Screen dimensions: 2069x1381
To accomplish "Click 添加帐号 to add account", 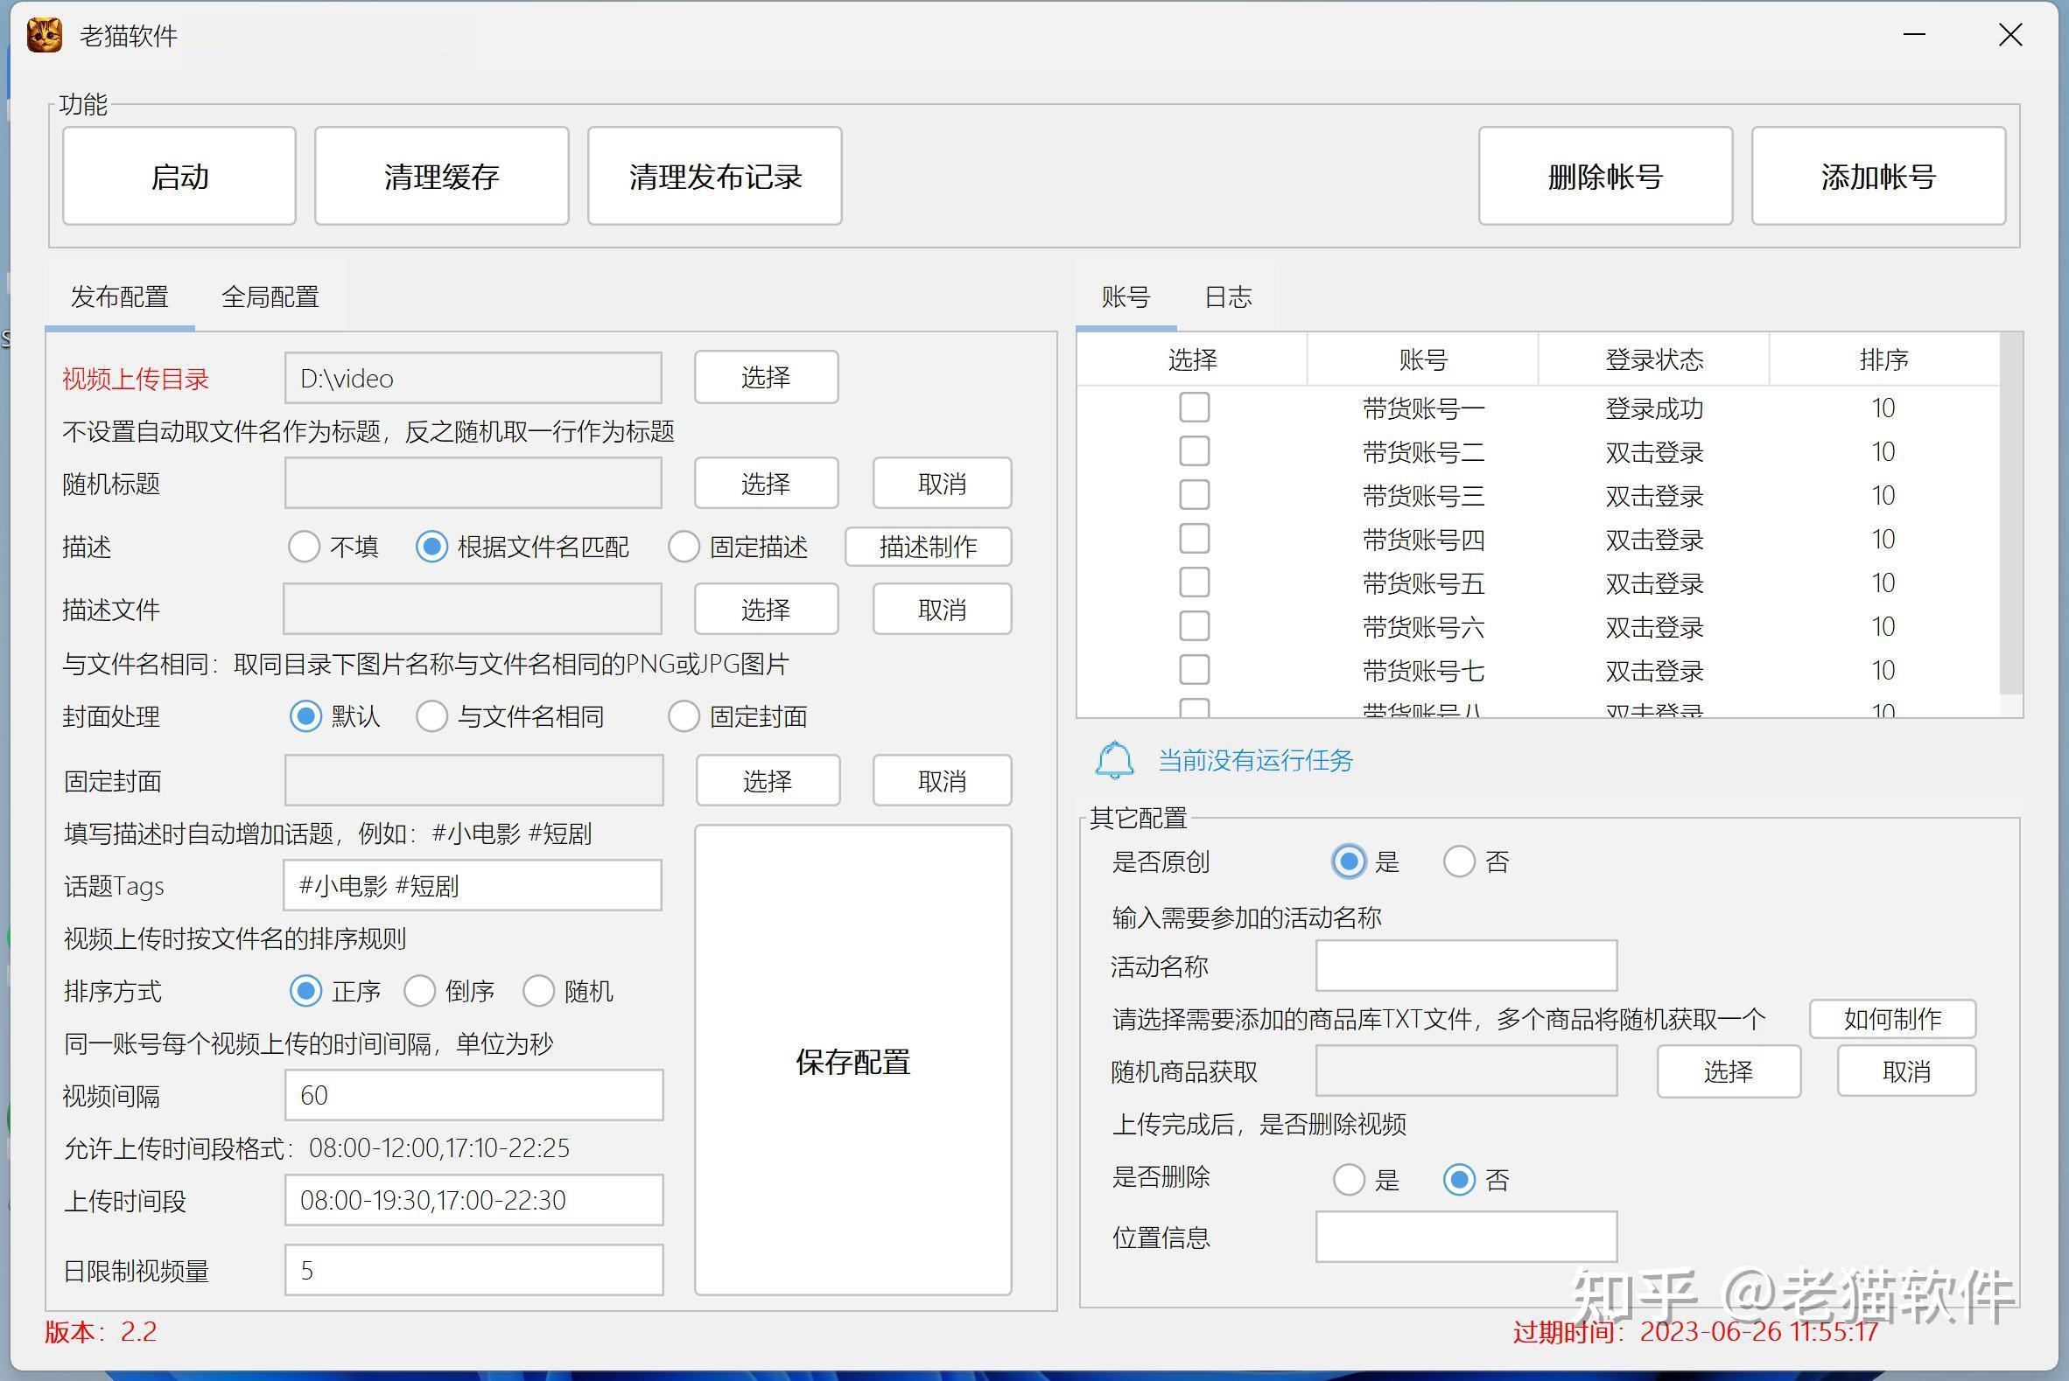I will 1878,176.
